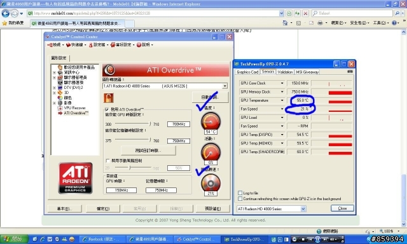Expand the DTV (DVI) 2 tree node
407x244 pixels.
click(54, 88)
